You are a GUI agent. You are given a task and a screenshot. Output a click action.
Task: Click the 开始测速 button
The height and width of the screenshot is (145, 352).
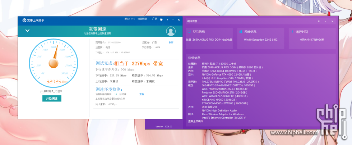[52, 99]
